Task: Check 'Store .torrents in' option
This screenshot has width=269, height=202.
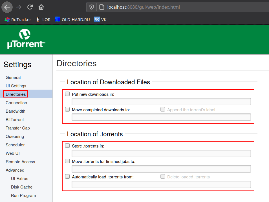Action: [x=67, y=146]
